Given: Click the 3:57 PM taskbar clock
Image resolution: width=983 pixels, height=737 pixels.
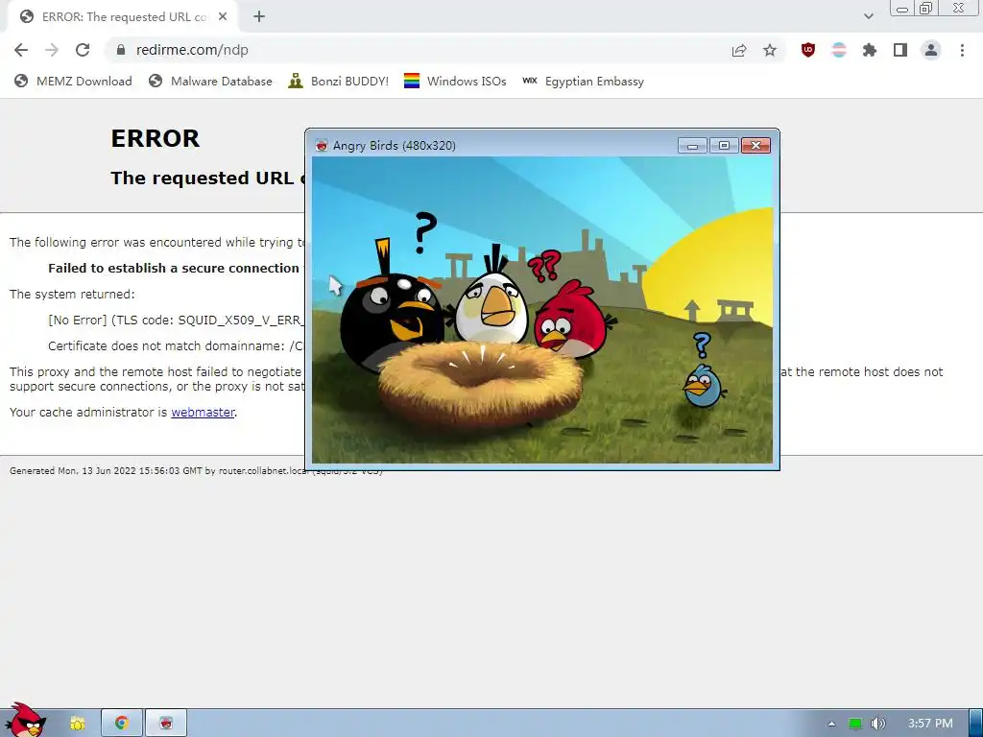Looking at the screenshot, I should [x=930, y=724].
